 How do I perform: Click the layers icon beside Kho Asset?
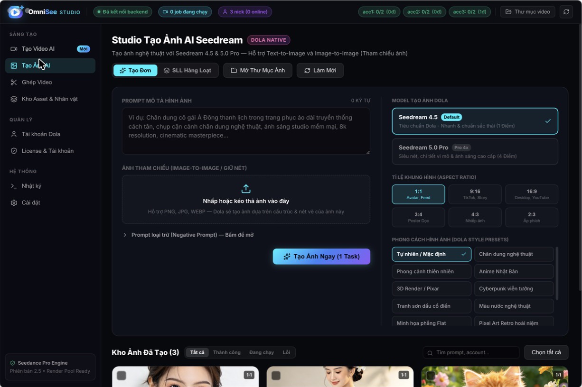click(x=14, y=99)
